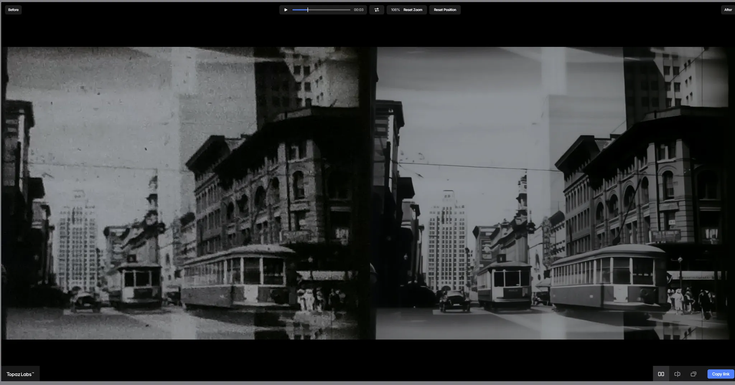Click the After video panel
735x385 pixels.
(x=553, y=193)
